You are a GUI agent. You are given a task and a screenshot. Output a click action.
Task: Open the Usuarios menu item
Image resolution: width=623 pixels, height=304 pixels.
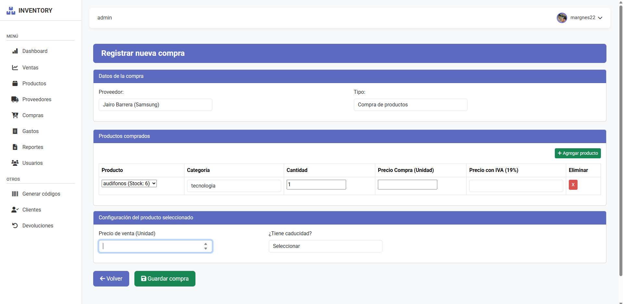tap(32, 163)
